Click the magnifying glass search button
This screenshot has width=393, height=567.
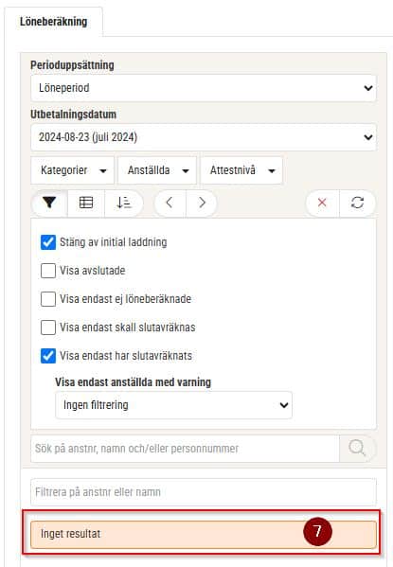pyautogui.click(x=358, y=449)
